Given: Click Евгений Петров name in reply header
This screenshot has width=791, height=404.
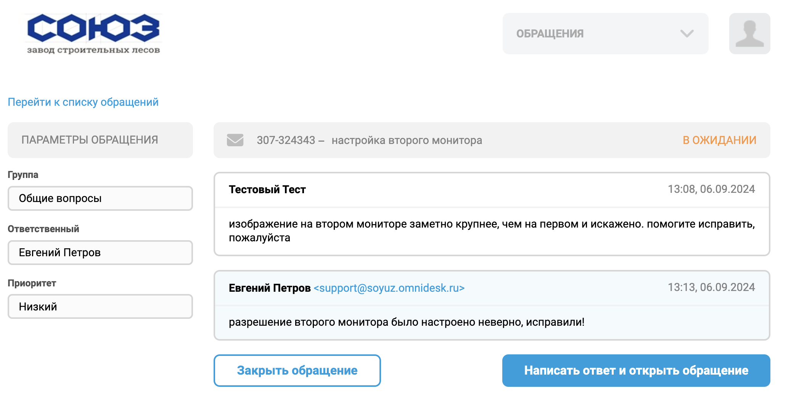Looking at the screenshot, I should pos(270,288).
